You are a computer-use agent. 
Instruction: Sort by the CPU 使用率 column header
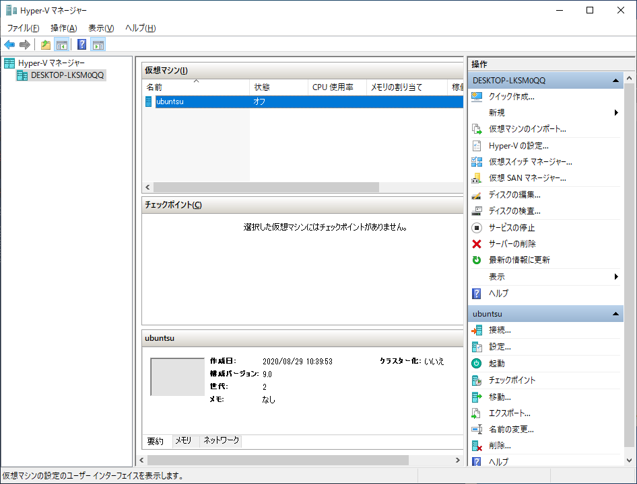pyautogui.click(x=337, y=87)
